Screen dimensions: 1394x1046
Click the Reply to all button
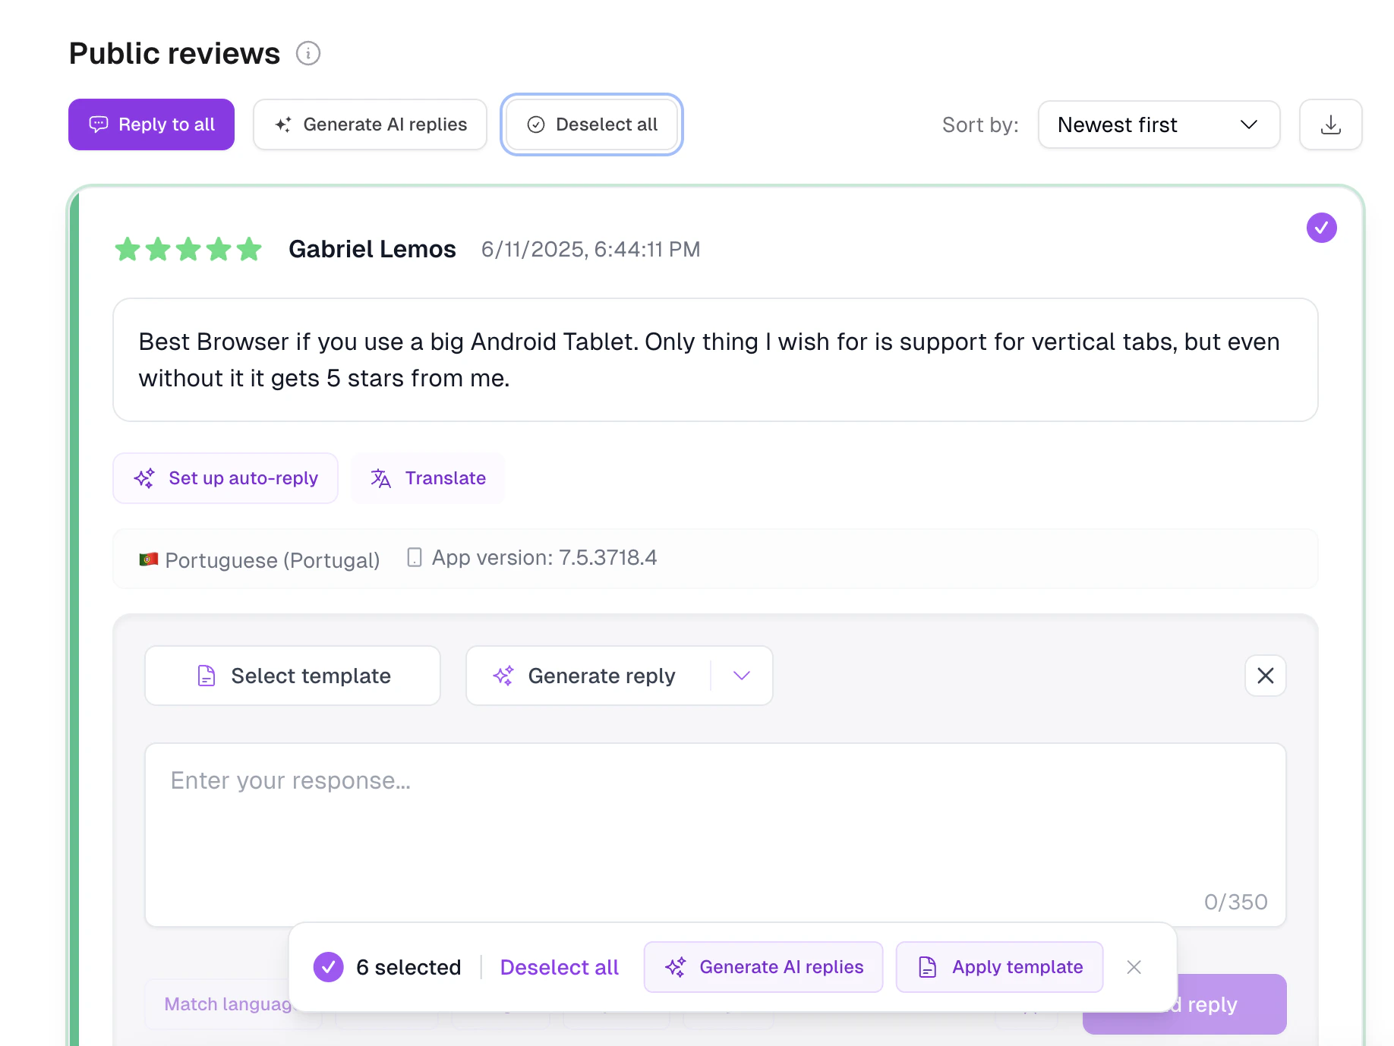(x=151, y=124)
